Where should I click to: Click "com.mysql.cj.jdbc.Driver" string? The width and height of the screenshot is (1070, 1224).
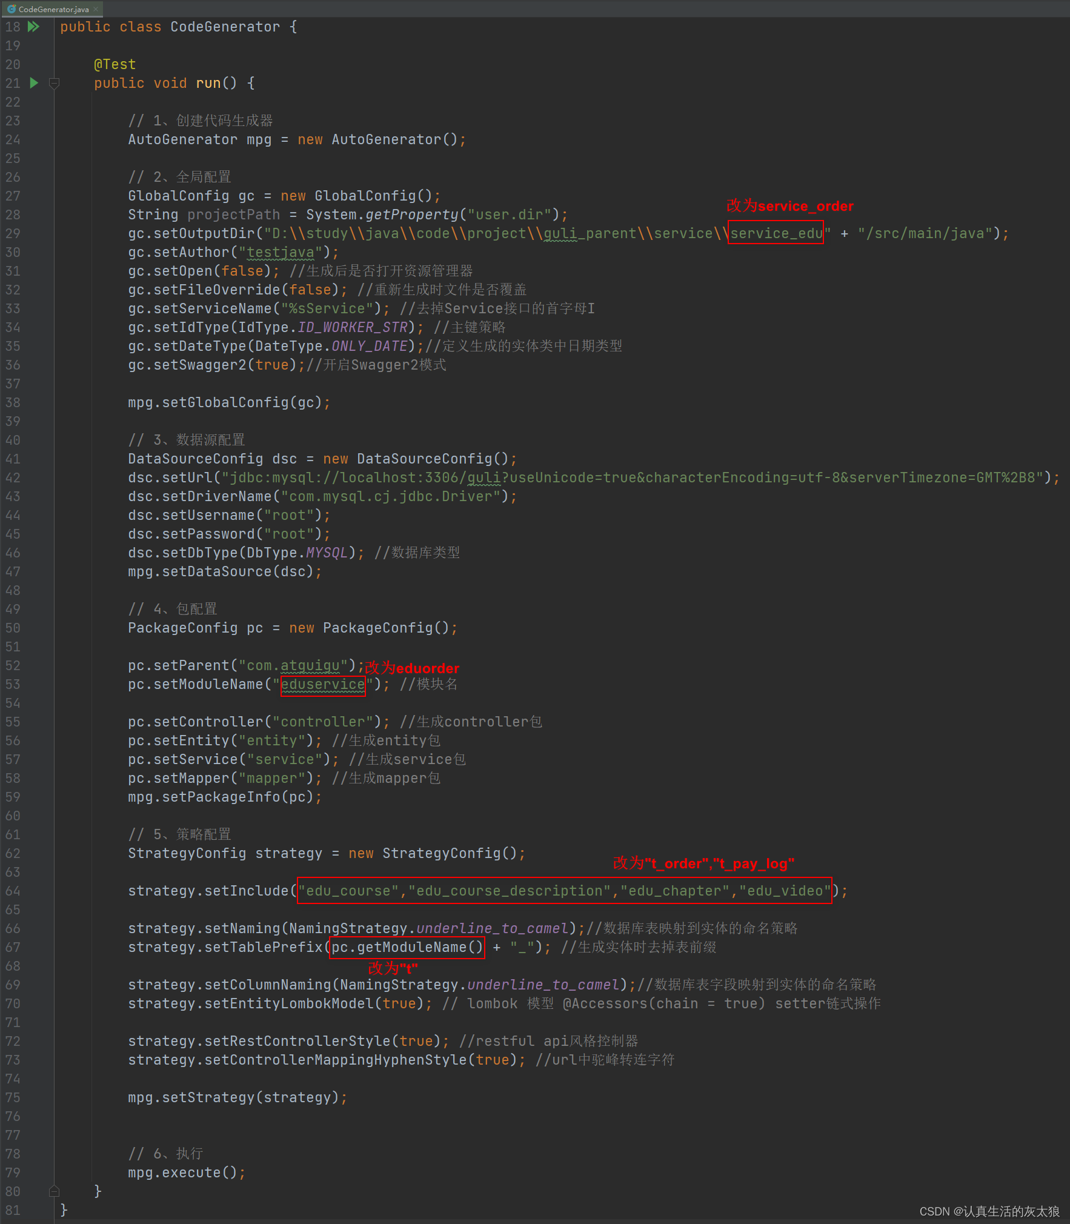pyautogui.click(x=391, y=496)
